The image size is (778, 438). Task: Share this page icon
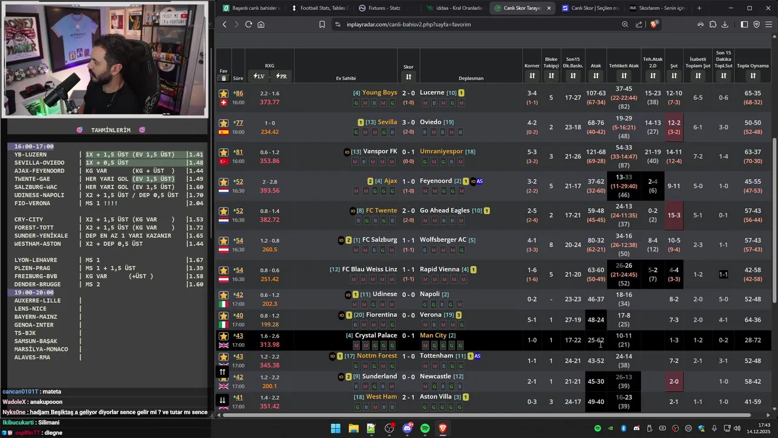(639, 24)
